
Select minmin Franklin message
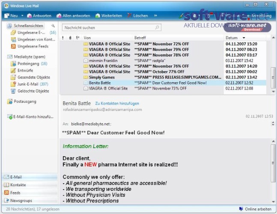pyautogui.click(x=163, y=61)
